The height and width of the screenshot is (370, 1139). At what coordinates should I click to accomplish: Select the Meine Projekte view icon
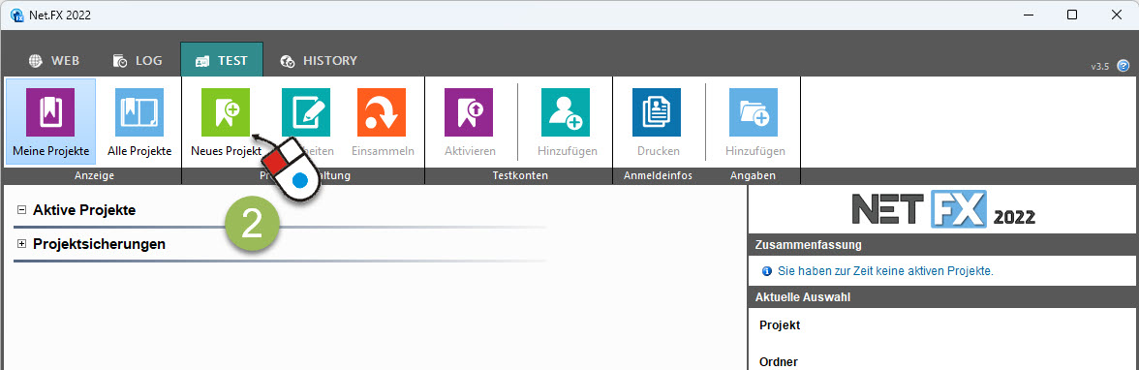tap(50, 112)
